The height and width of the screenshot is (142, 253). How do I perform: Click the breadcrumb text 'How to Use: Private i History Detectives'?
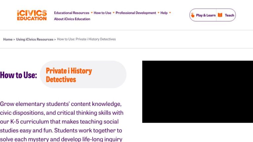coord(86,39)
